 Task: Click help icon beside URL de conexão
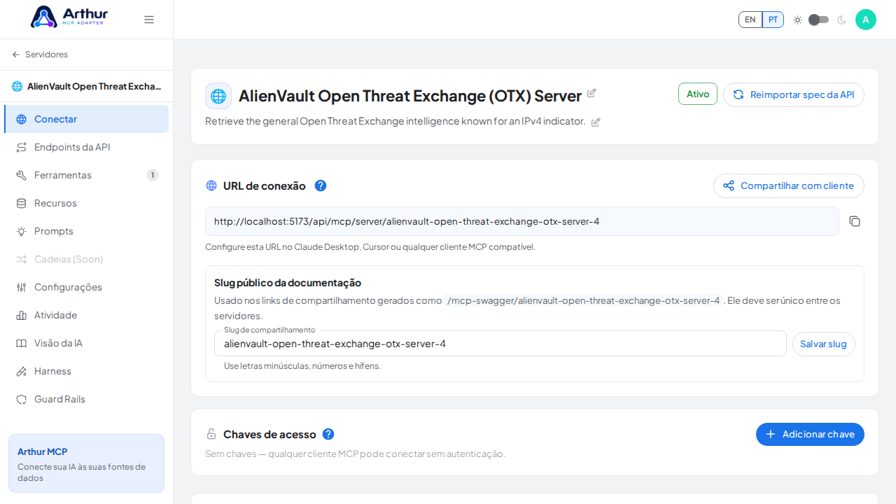coord(321,185)
